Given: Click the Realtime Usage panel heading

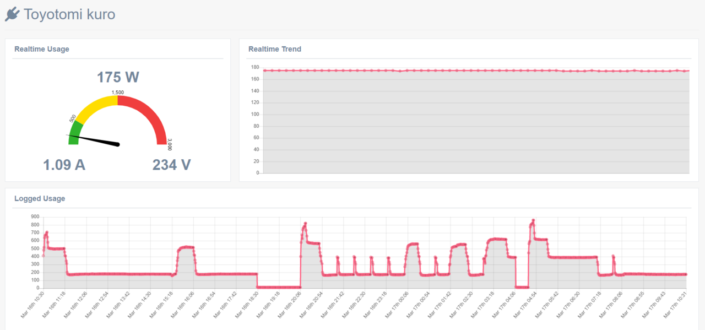Looking at the screenshot, I should [42, 49].
